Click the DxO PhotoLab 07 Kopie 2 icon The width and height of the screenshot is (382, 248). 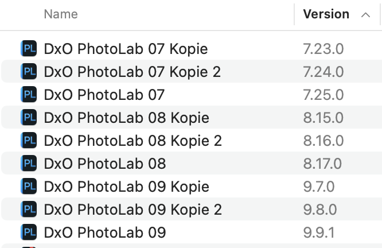[29, 71]
